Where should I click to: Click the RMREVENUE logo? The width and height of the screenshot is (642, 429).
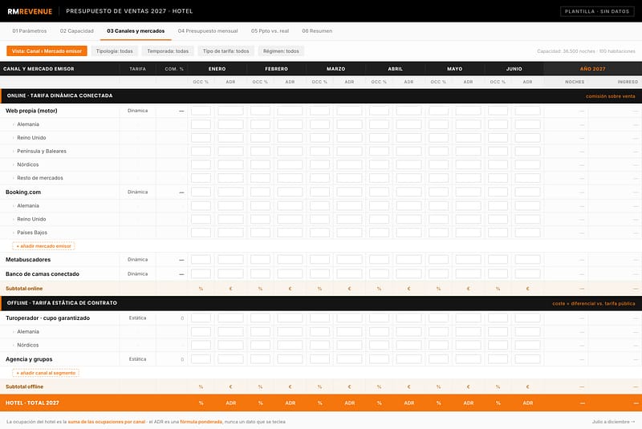point(30,11)
